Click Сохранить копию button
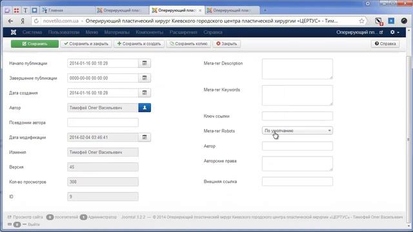 pyautogui.click(x=188, y=44)
